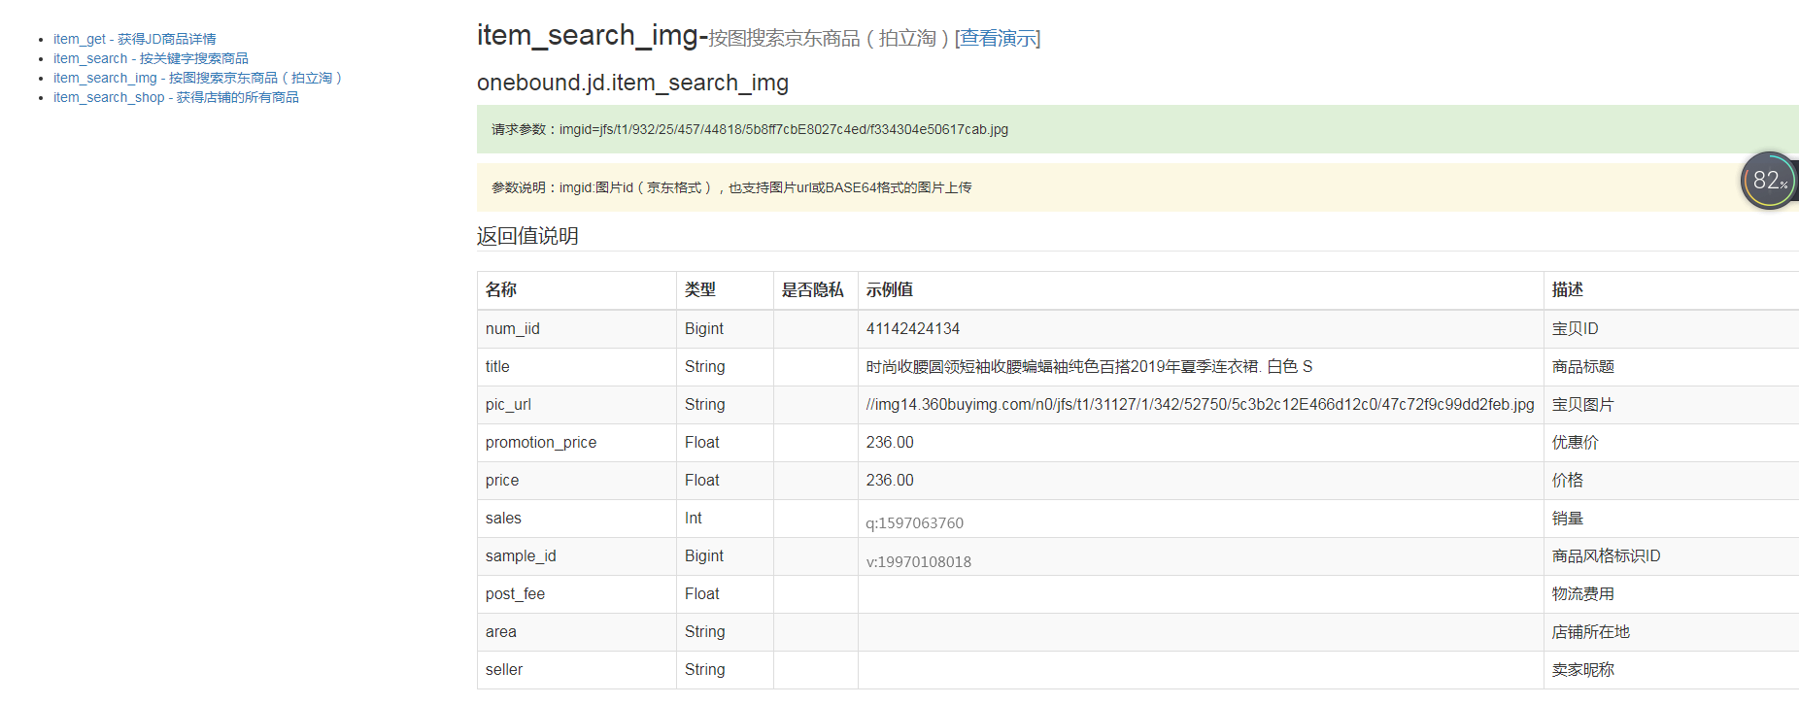Click the String type in area row
Screen dimensions: 1799x705
click(705, 631)
